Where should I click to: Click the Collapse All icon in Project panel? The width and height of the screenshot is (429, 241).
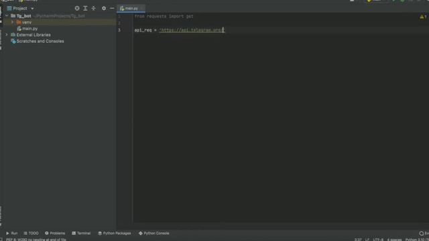[x=94, y=9]
